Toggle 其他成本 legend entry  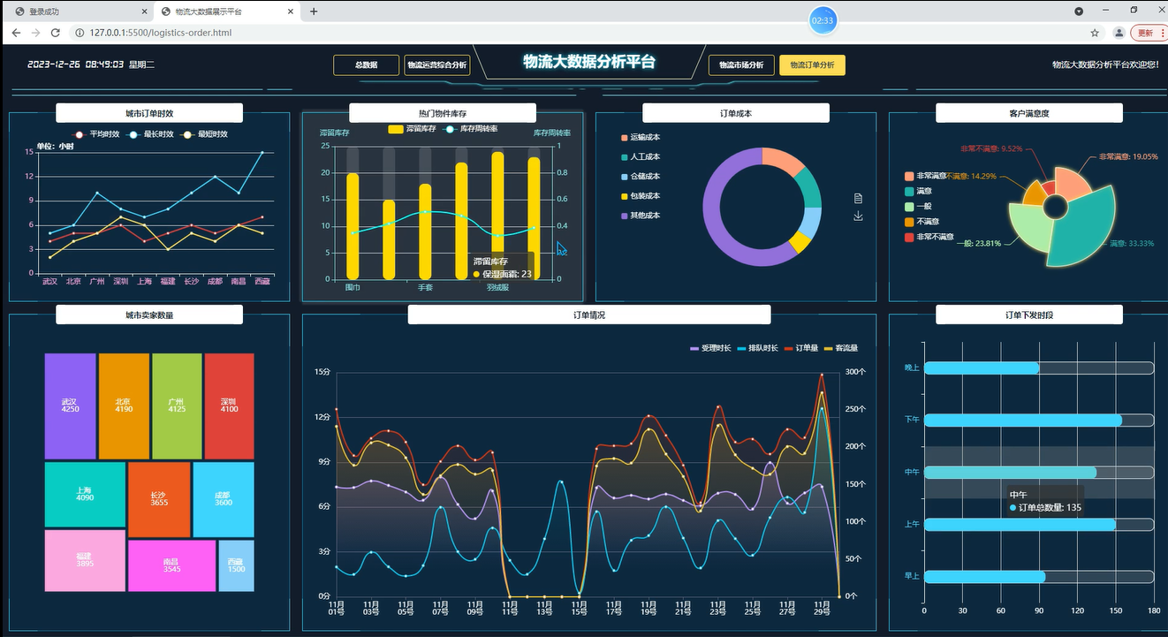(x=642, y=216)
